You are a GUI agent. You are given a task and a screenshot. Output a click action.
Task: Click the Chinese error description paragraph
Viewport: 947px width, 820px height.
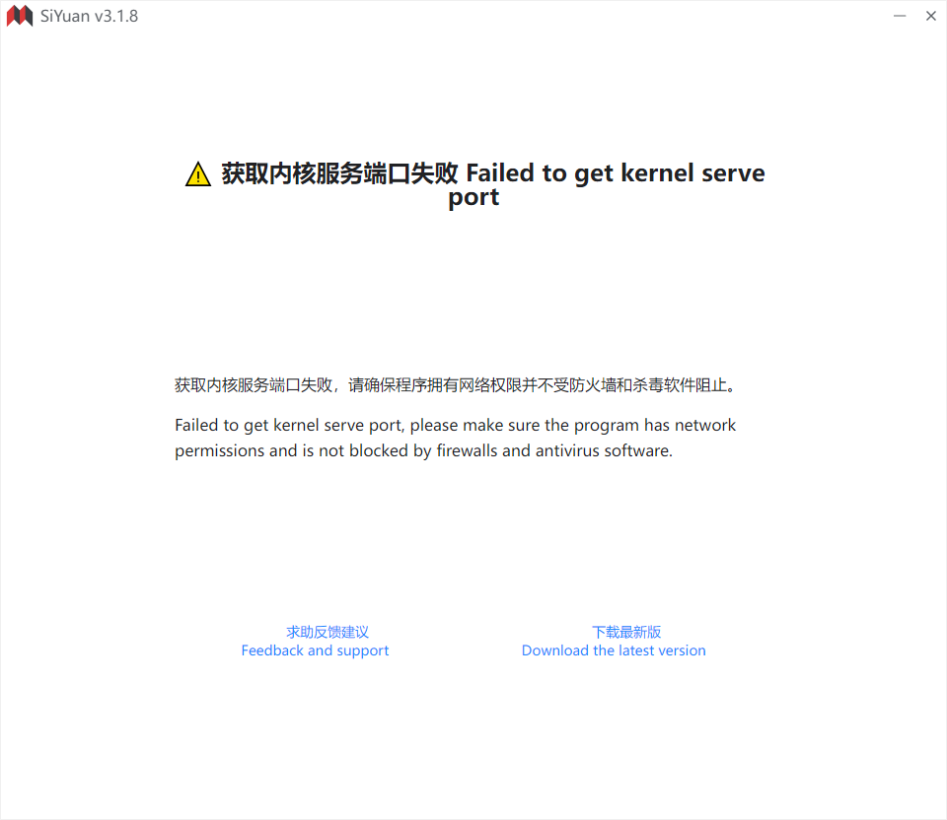[456, 385]
